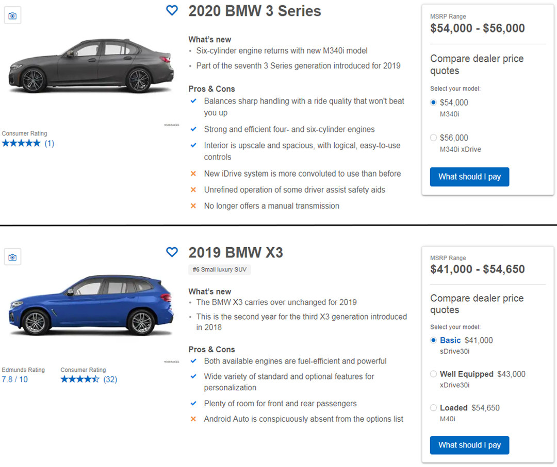Open photo gallery icon for BMW 3 Series
The image size is (557, 467).
click(x=12, y=16)
